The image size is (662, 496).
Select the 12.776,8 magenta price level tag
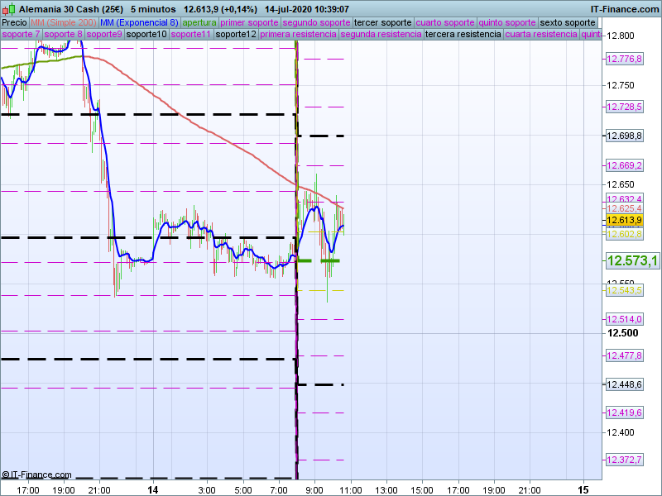(624, 60)
